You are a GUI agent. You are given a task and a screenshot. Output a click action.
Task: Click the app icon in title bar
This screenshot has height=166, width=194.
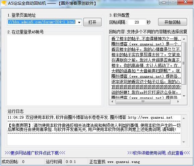tap(4, 3)
